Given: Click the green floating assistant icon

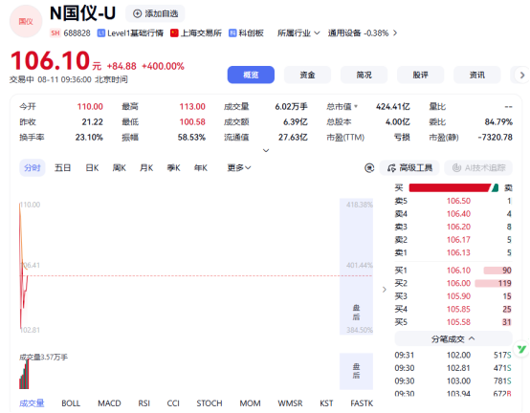Looking at the screenshot, I should (521, 349).
